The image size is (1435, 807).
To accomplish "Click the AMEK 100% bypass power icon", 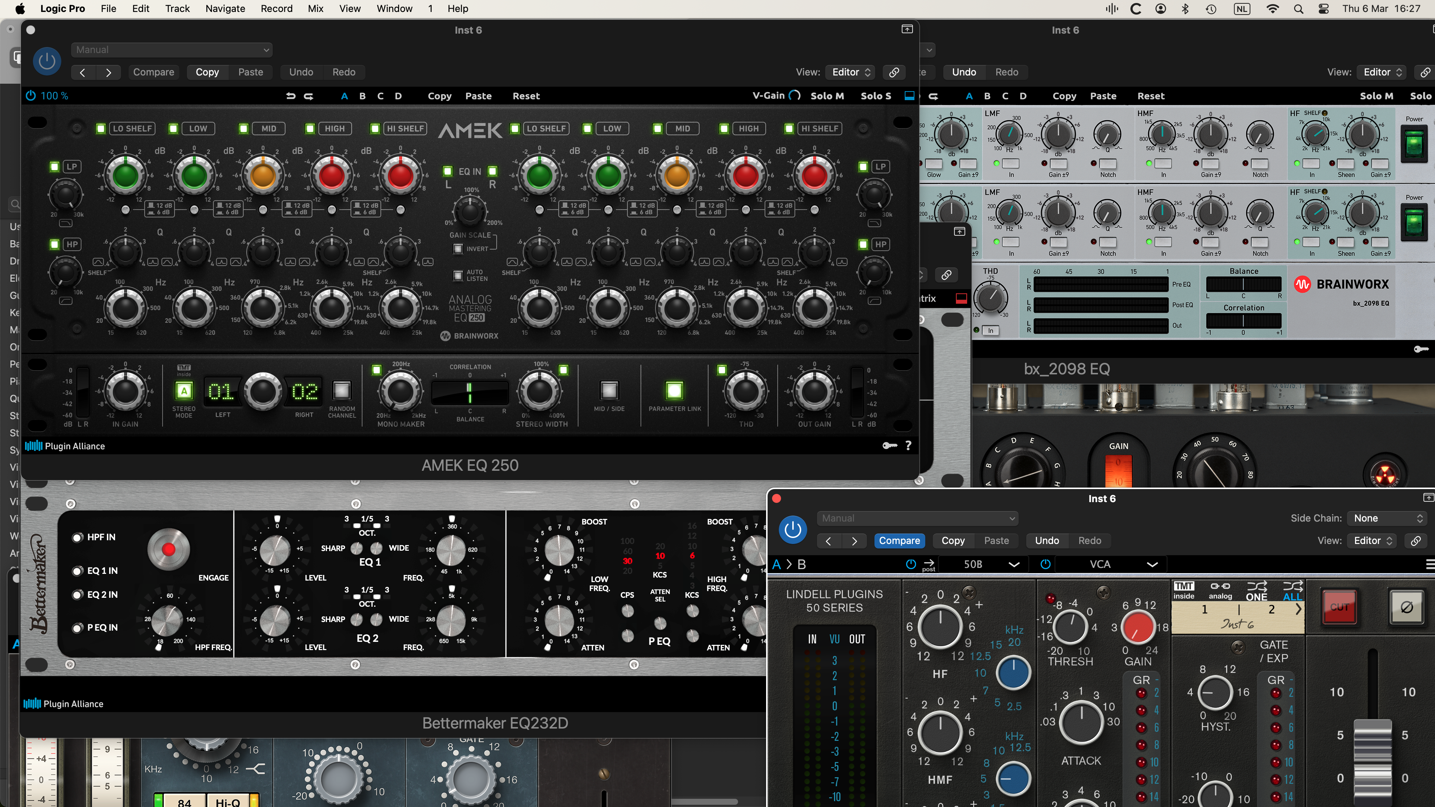I will pyautogui.click(x=31, y=96).
